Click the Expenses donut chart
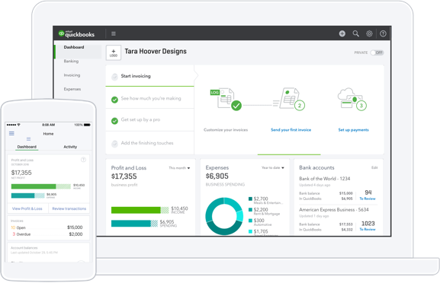 (x=224, y=216)
